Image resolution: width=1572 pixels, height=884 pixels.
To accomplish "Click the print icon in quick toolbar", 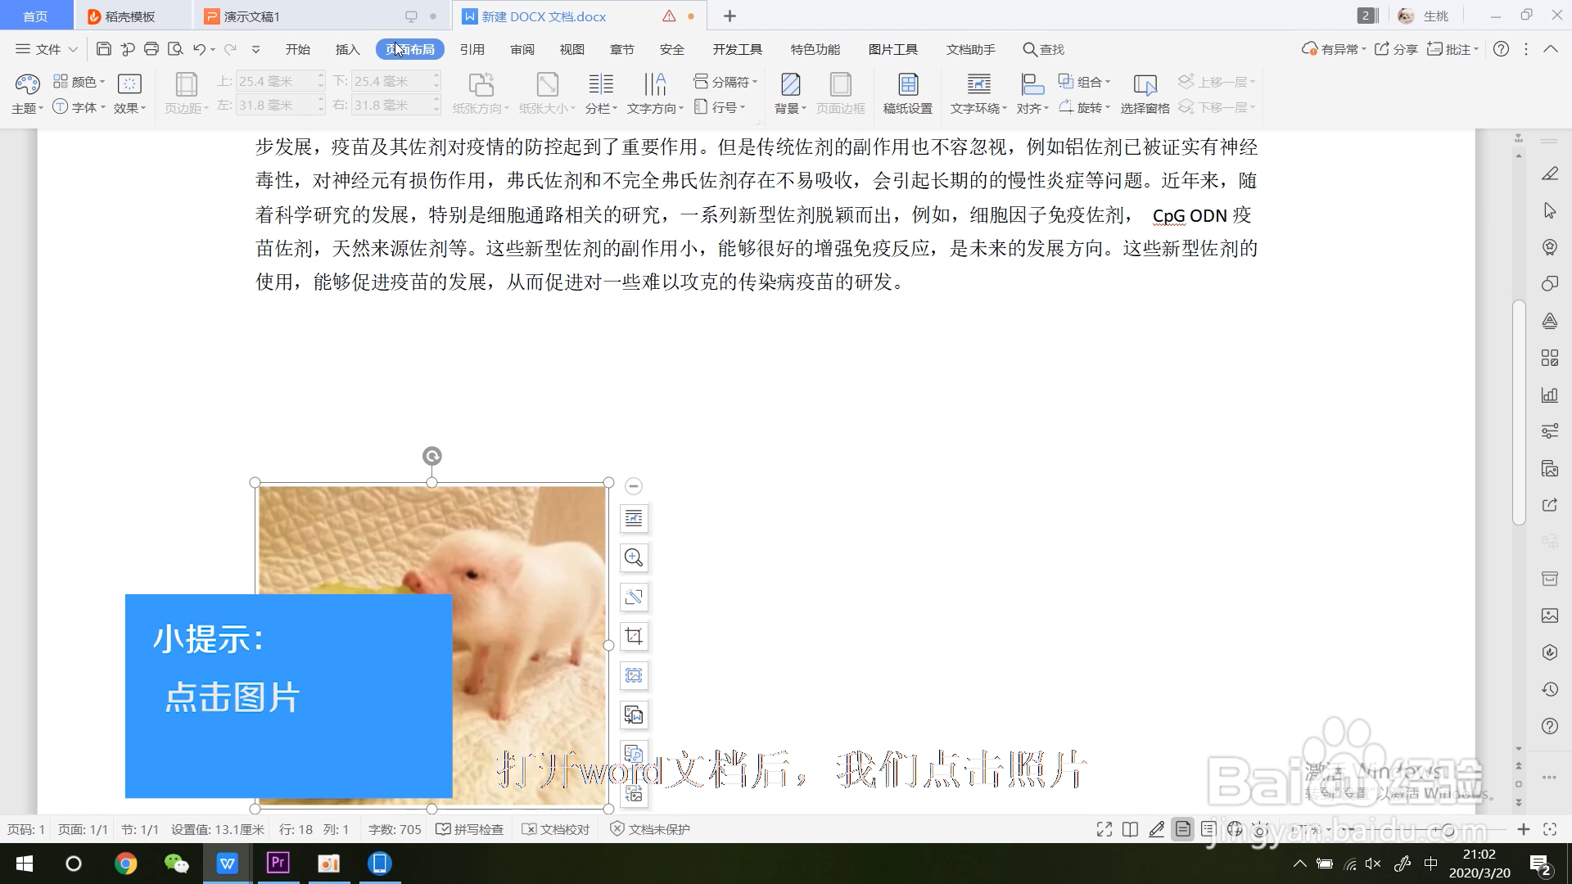I will point(151,49).
